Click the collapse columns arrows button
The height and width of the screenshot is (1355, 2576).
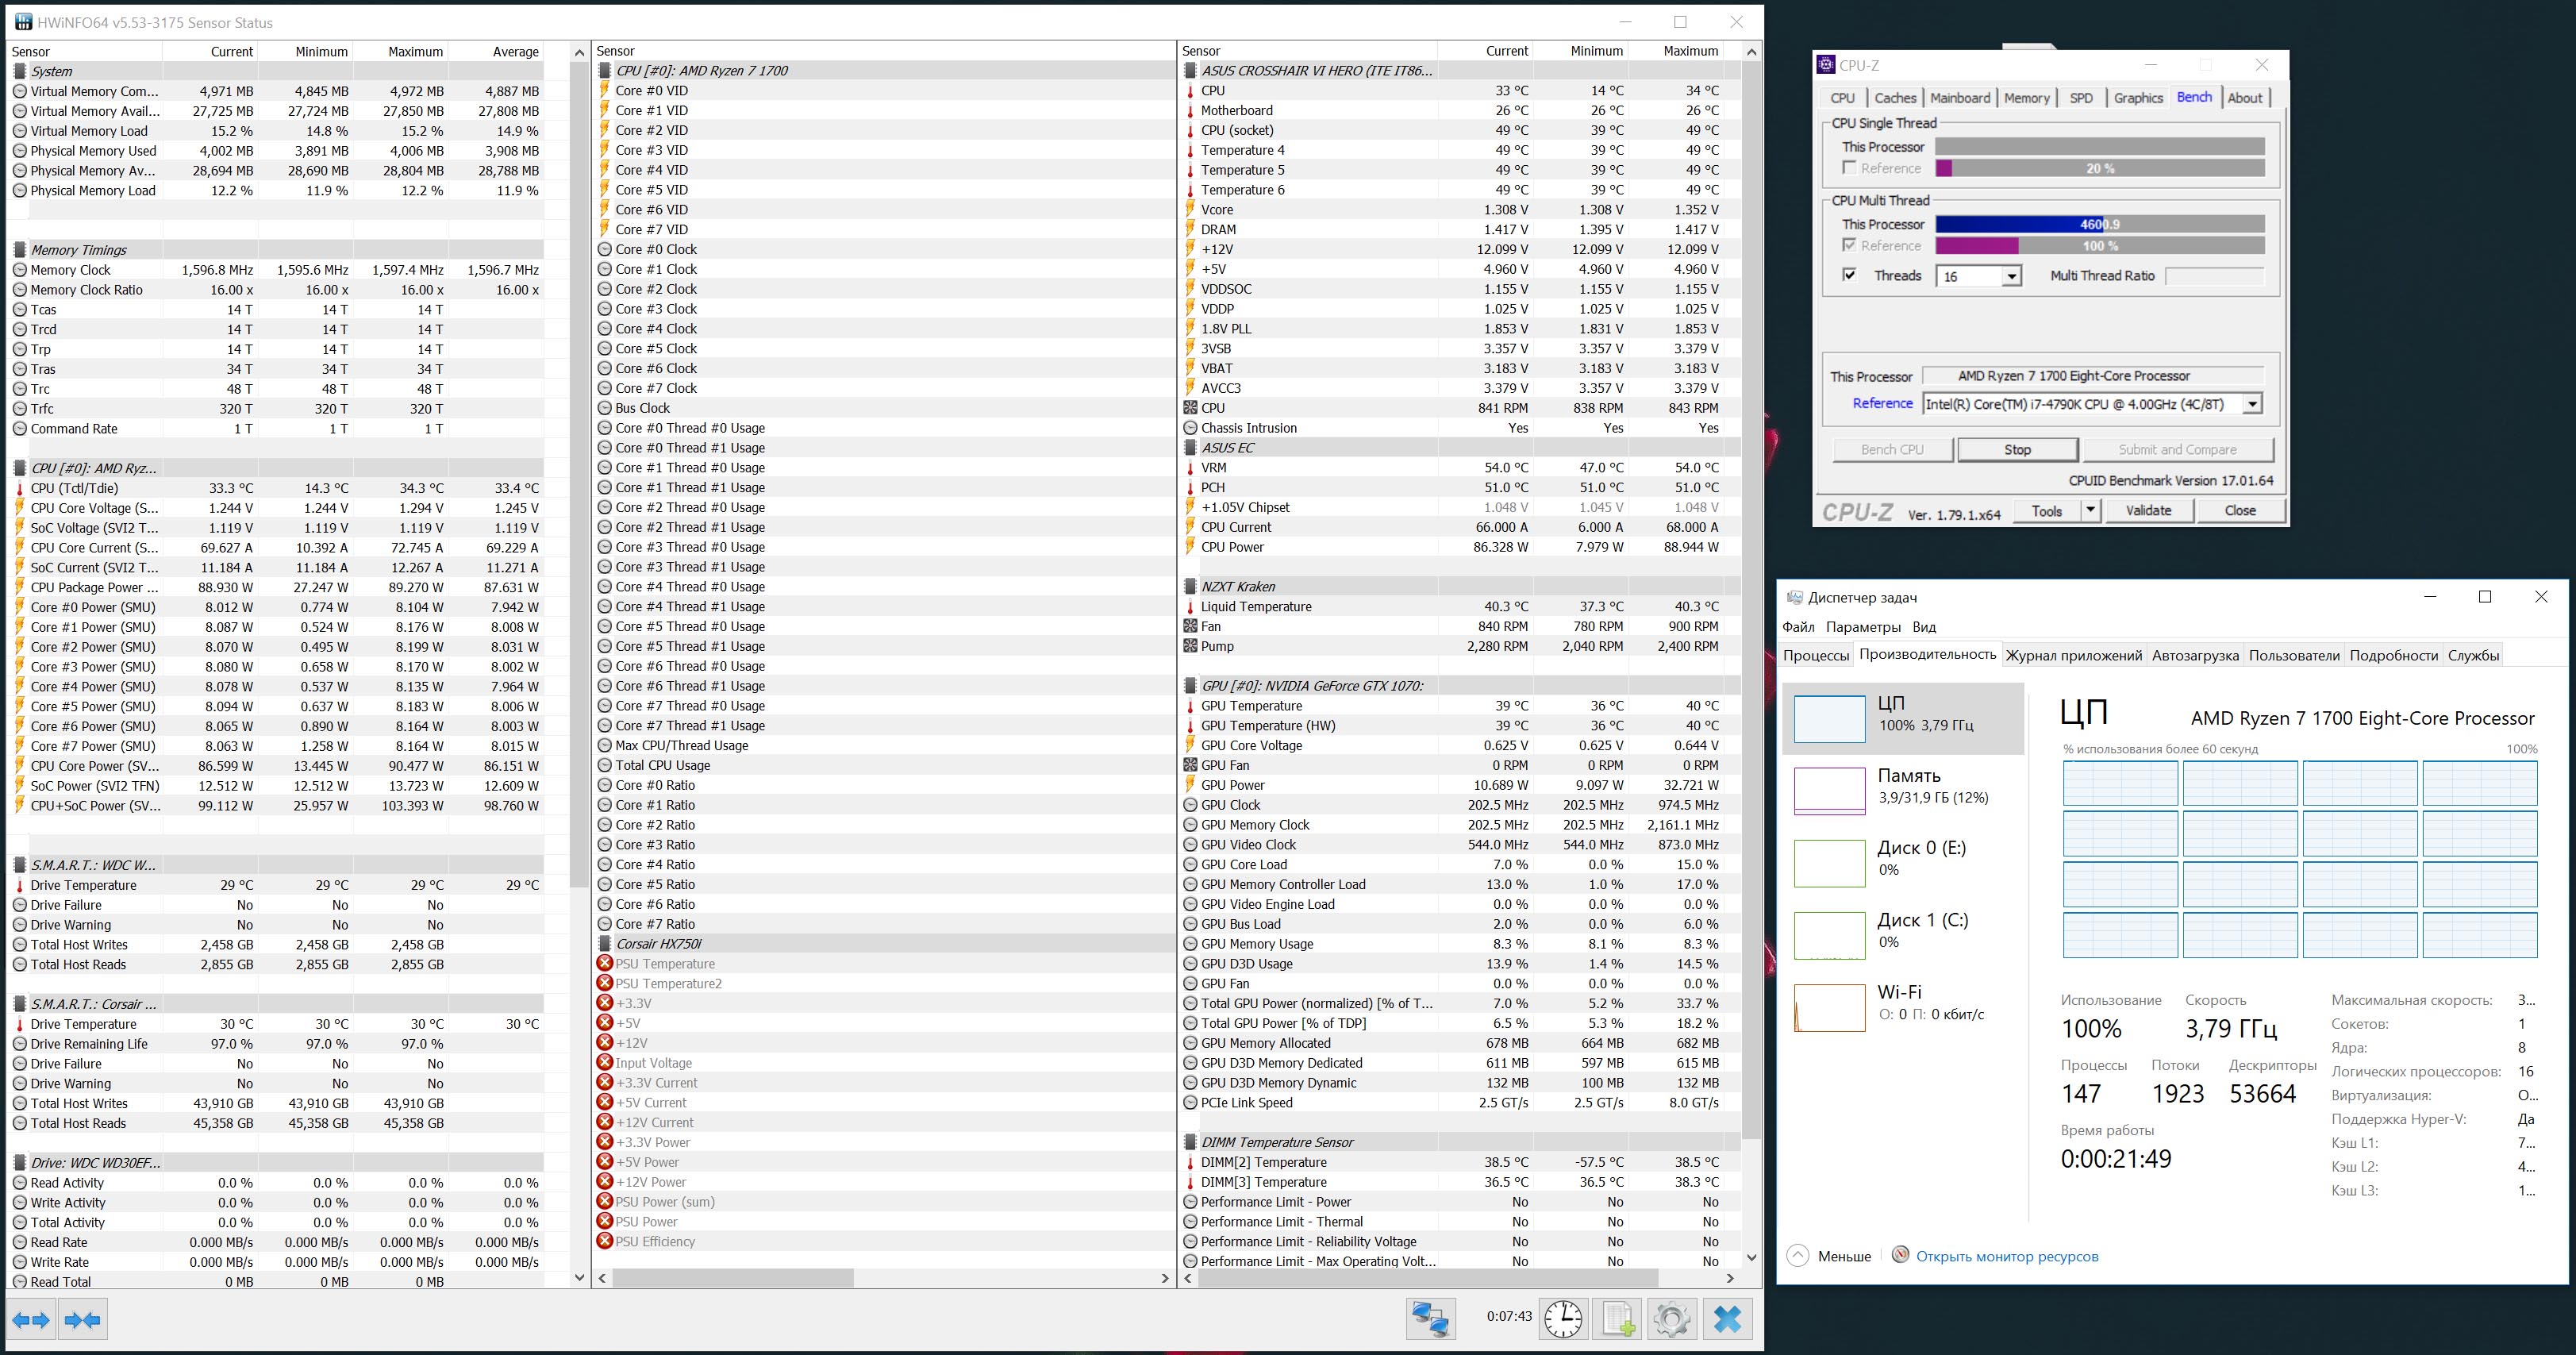(83, 1321)
